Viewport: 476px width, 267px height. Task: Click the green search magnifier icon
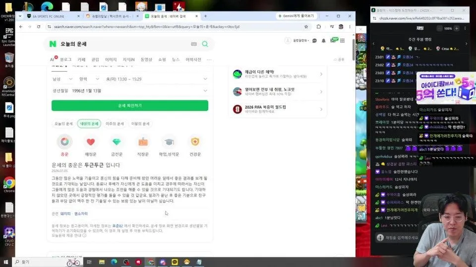[x=205, y=44]
